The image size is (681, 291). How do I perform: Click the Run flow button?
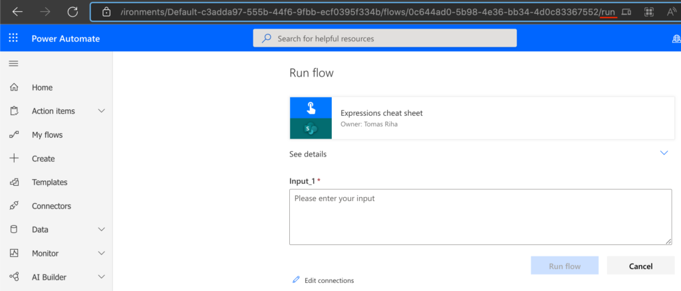pos(565,265)
